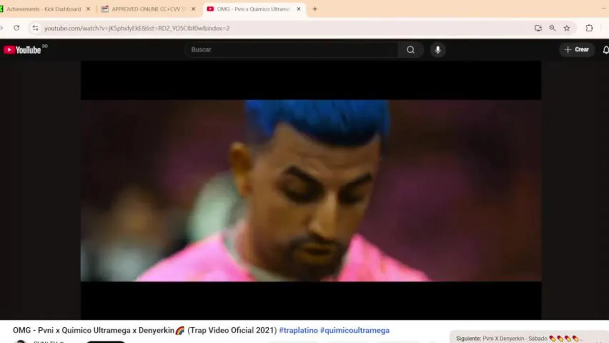Screen dimensions: 609x343
Task: Start voice search with the microphone icon
Action: pos(438,50)
